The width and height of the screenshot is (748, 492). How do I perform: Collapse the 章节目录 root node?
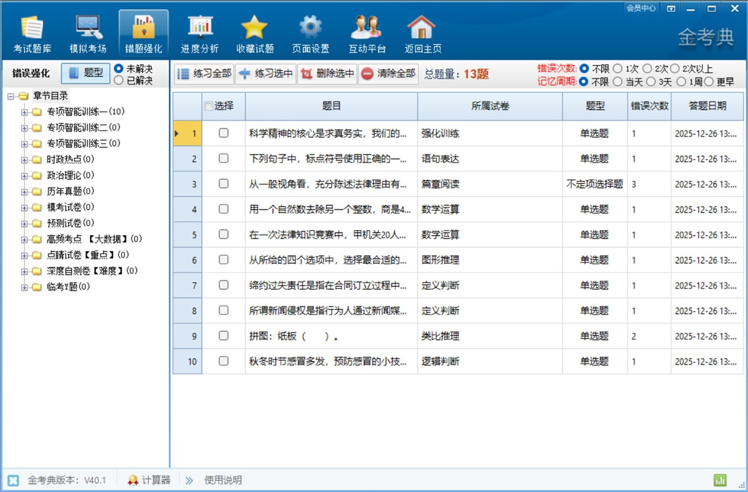point(11,96)
